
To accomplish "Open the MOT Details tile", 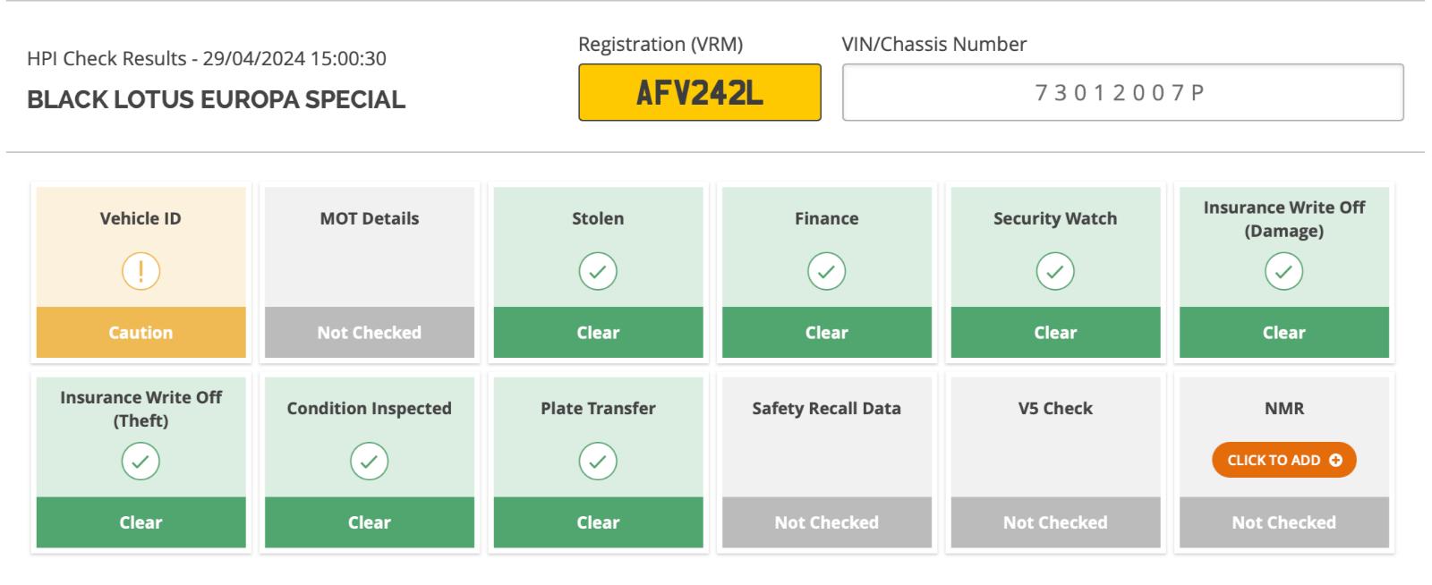I will [369, 273].
